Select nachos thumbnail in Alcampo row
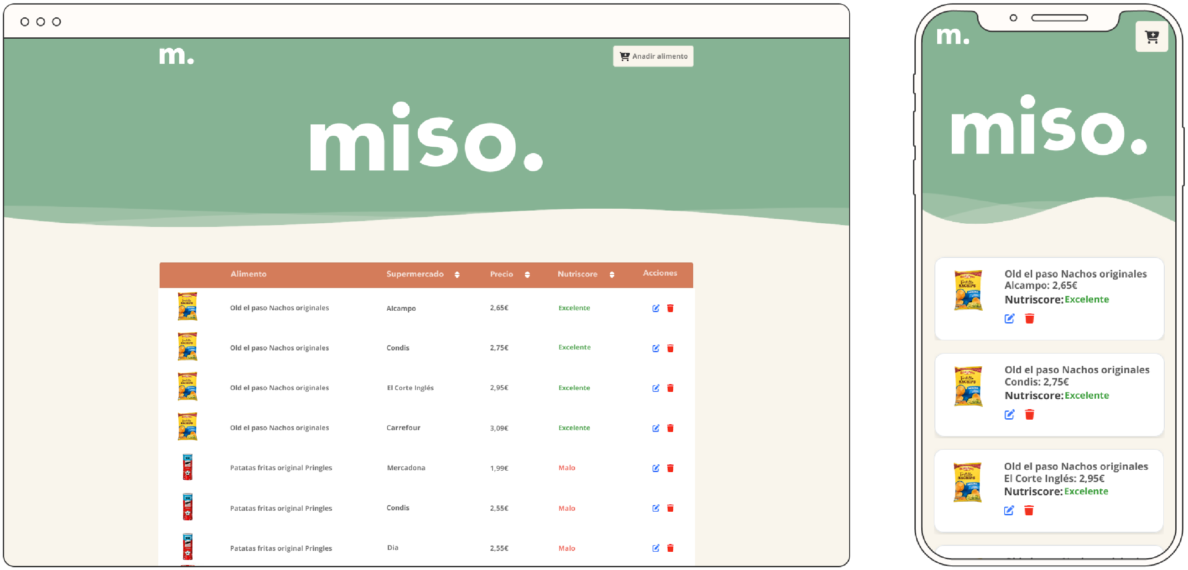This screenshot has width=1188, height=570. [187, 307]
